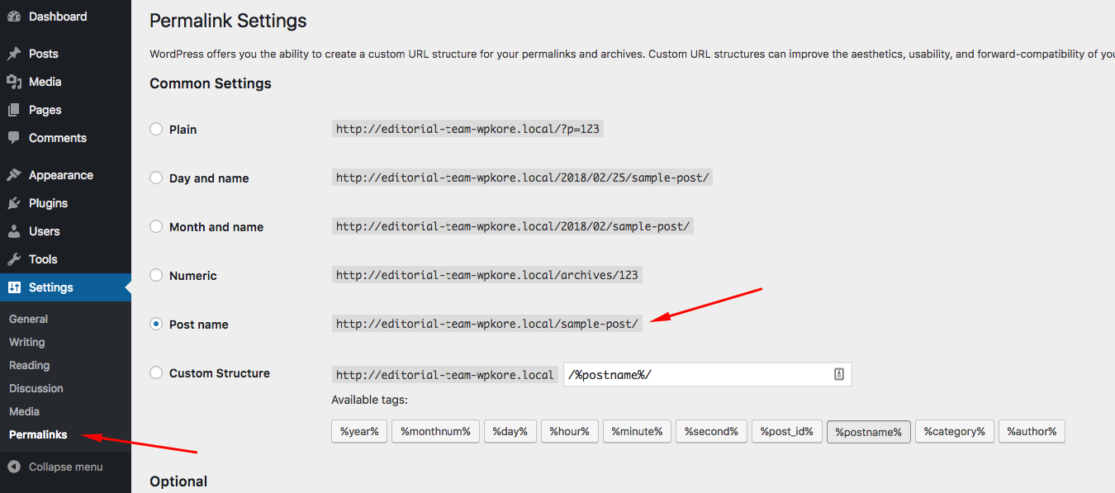Open the Dashboard menu
Screen dimensions: 1115x493
pyautogui.click(x=57, y=17)
